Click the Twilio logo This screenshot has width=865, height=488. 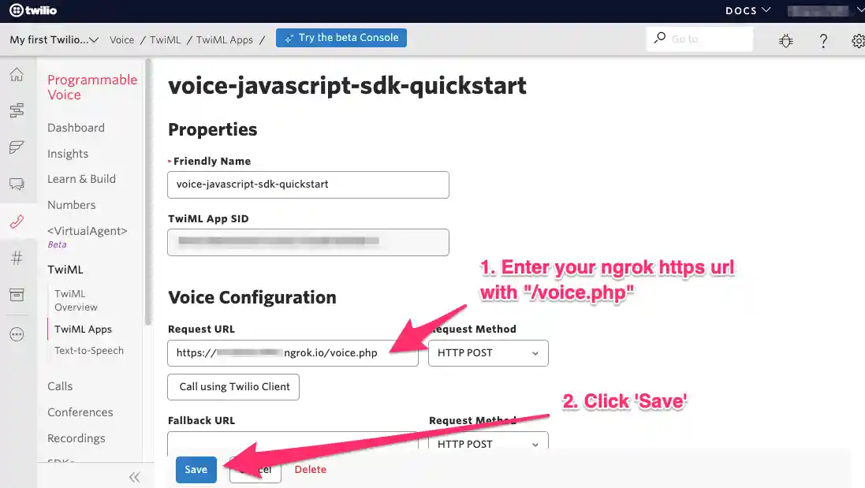33,10
